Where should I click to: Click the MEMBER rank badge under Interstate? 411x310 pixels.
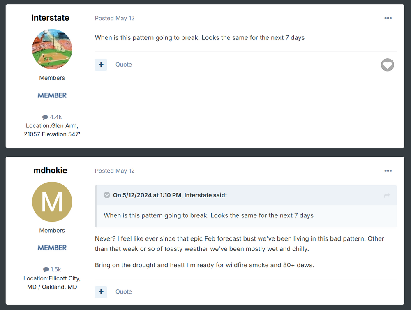point(52,95)
